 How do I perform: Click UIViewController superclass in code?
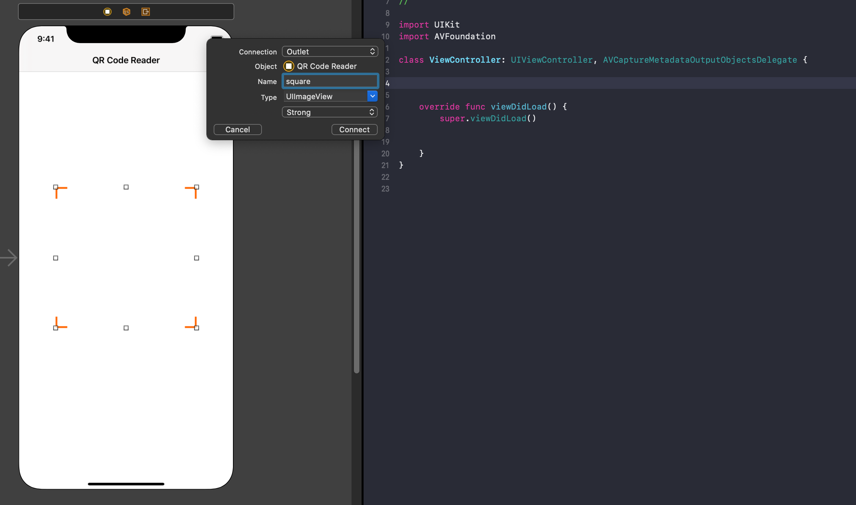click(552, 60)
